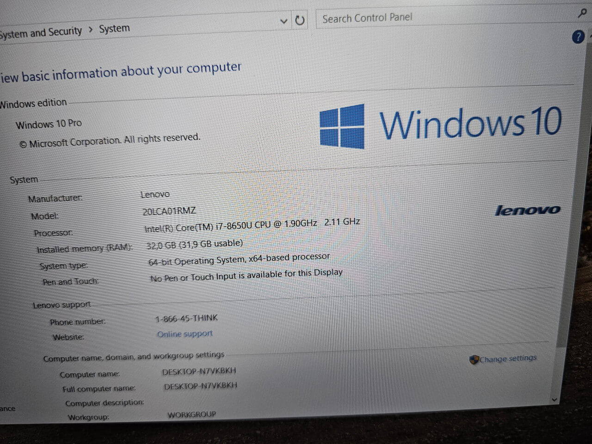The width and height of the screenshot is (592, 444).
Task: Click the magnifier icon in the search box
Action: 582,13
